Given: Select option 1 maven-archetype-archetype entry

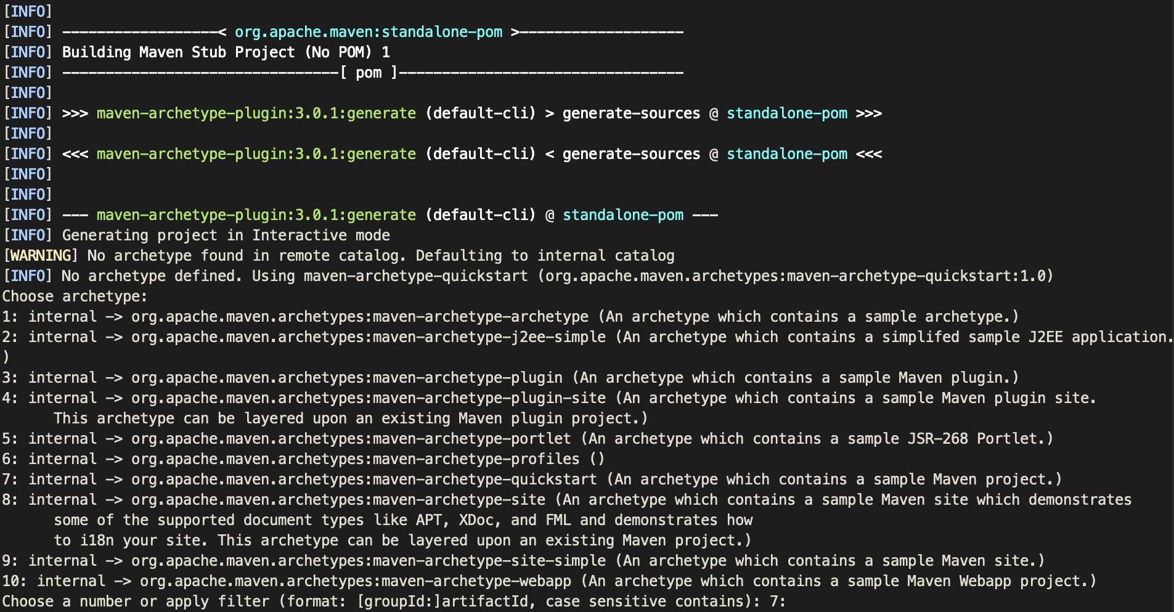Looking at the screenshot, I should point(359,317).
